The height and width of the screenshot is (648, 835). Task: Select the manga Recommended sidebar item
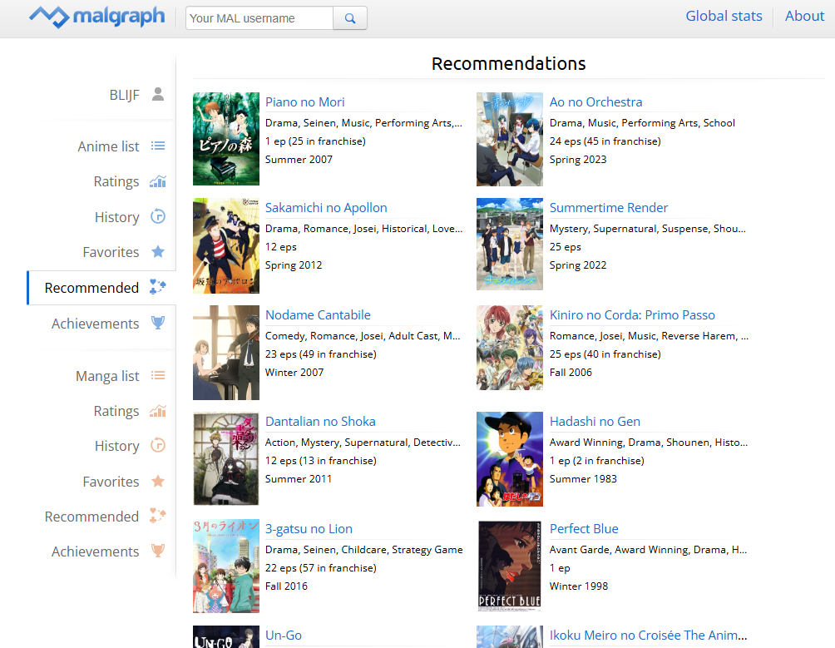coord(91,517)
